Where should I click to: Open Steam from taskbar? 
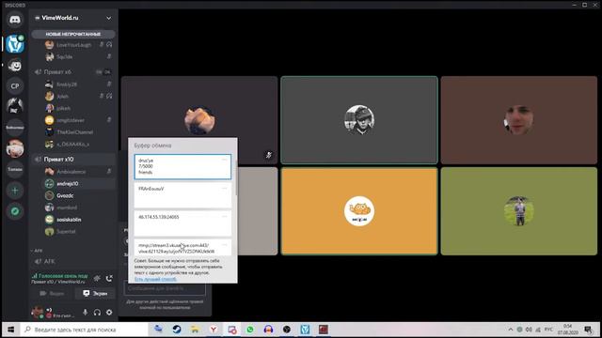coord(177,330)
